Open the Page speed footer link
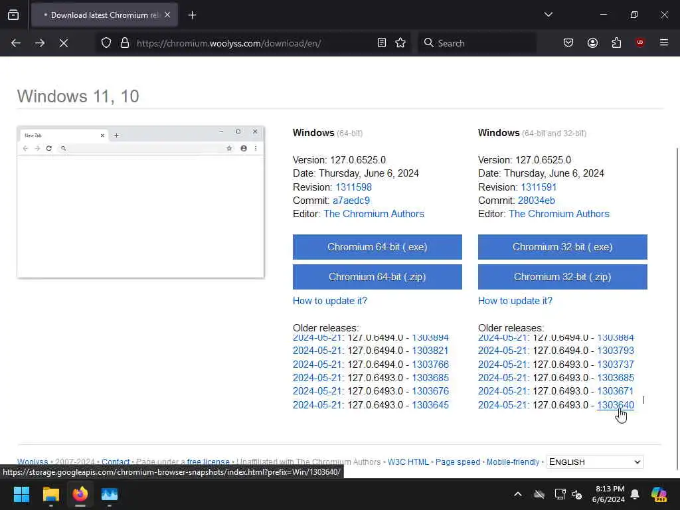Viewport: 680px width, 510px height. [458, 462]
